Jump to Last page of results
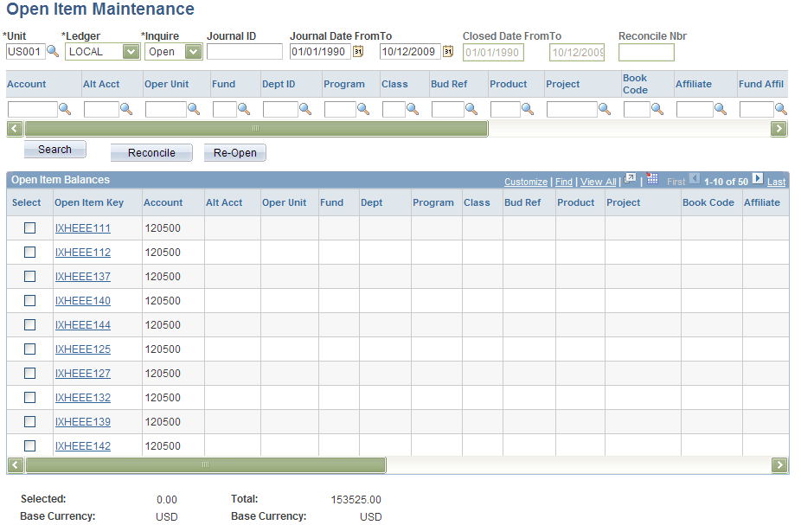The image size is (801, 525). click(x=776, y=182)
